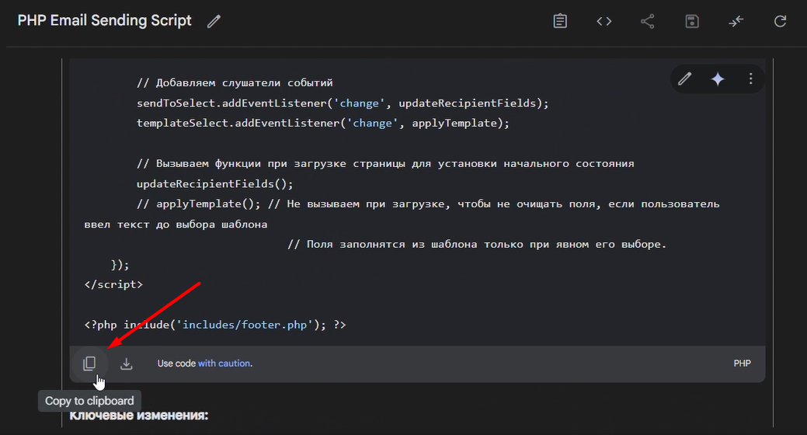
Task: Click the 'templateSelect.addEventListener' code line
Action: (322, 123)
